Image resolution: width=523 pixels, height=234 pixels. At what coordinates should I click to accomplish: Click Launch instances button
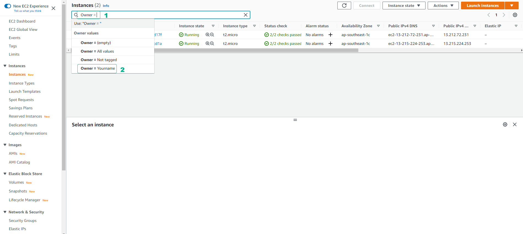[483, 6]
